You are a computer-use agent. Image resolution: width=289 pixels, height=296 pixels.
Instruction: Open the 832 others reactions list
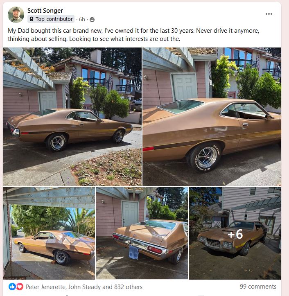pyautogui.click(x=128, y=287)
